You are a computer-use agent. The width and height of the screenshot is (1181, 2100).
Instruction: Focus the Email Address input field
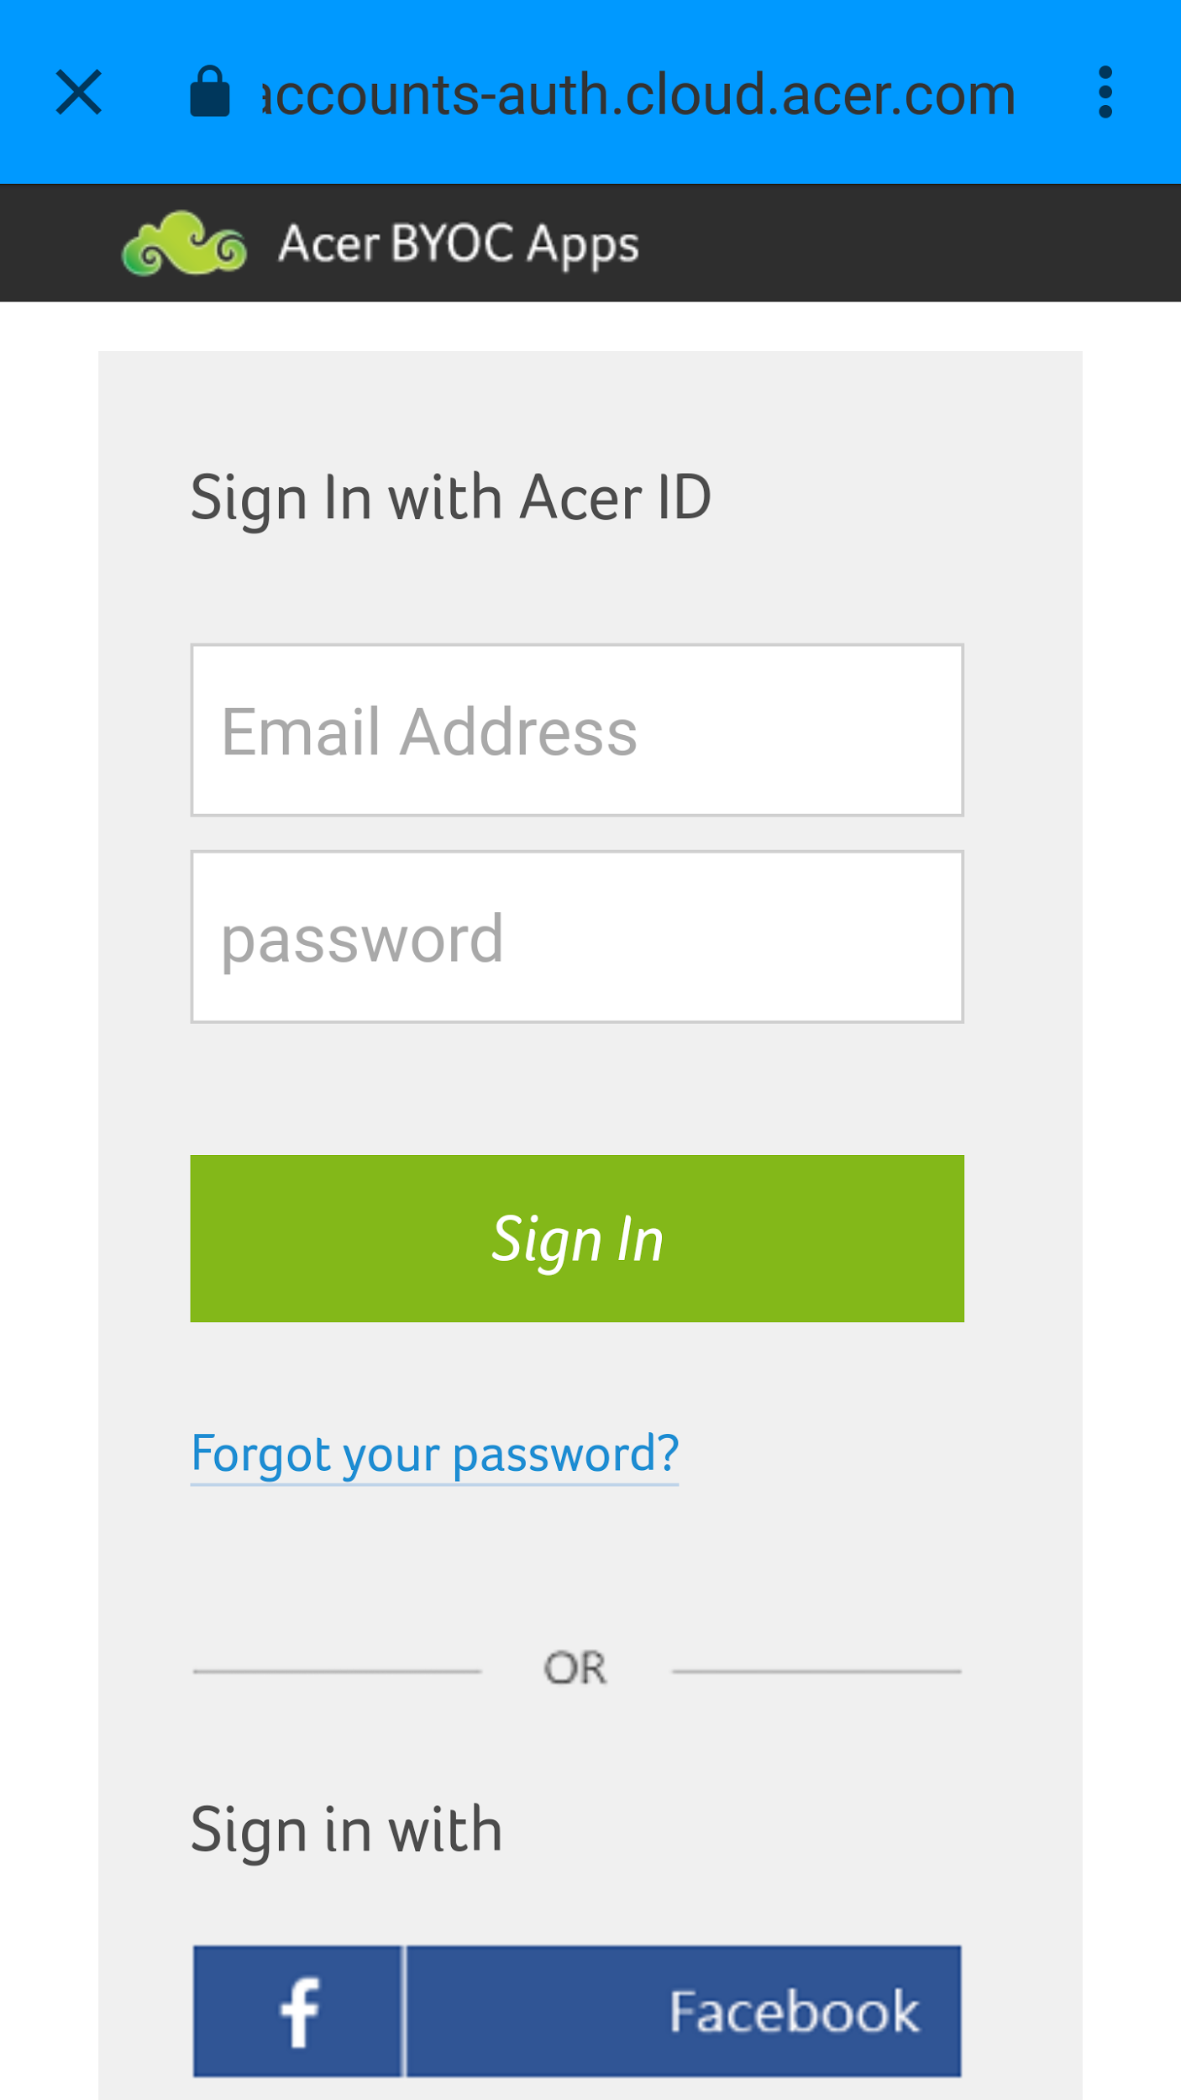coord(577,730)
